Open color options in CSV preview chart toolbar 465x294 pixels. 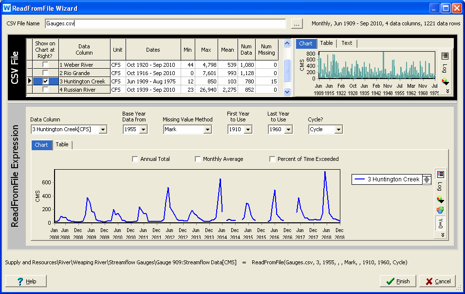click(x=445, y=81)
